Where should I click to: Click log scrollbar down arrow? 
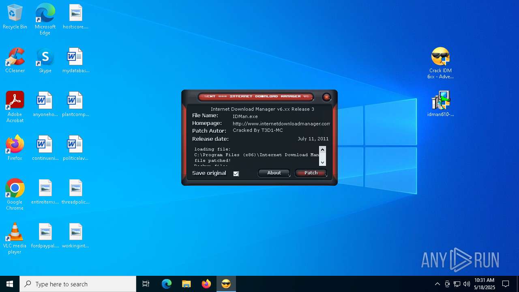coord(322,162)
